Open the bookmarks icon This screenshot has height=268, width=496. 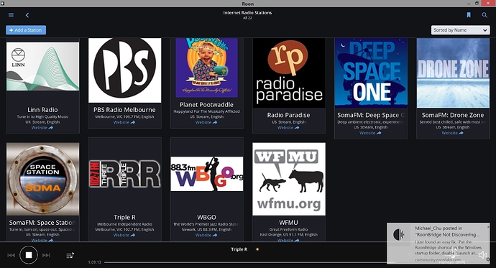point(469,15)
